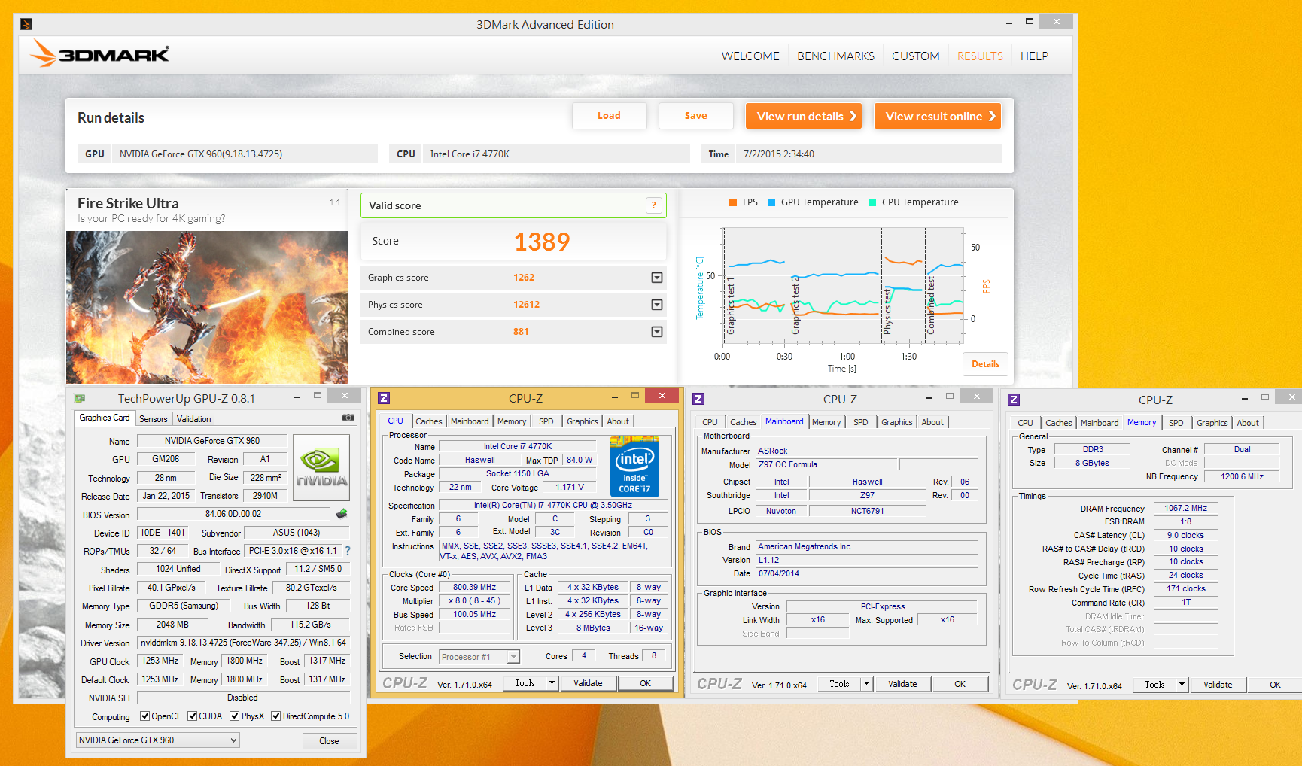Screen dimensions: 1302x766
Task: Click BIOS Version 84.06.0D.00.02 field
Action: (x=233, y=514)
